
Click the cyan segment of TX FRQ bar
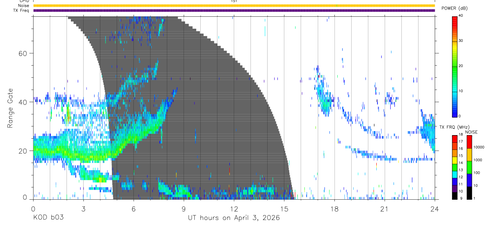coord(454,174)
